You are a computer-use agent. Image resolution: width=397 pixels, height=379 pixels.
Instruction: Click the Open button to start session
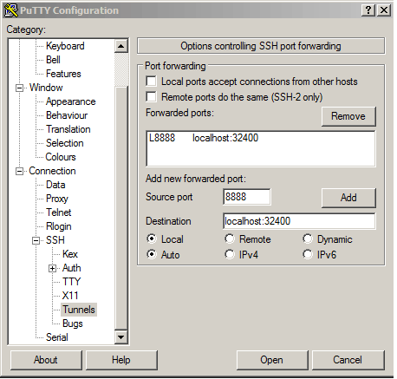(x=272, y=360)
